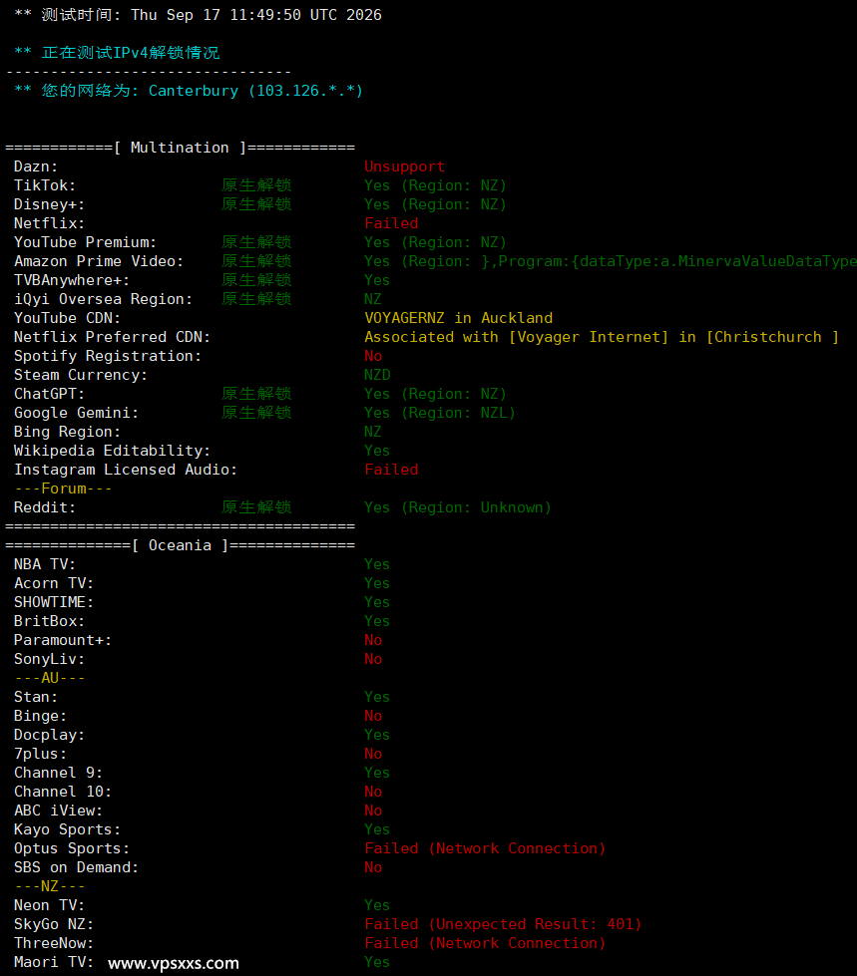Click the "Yes" result for Channel 9

[x=377, y=773]
